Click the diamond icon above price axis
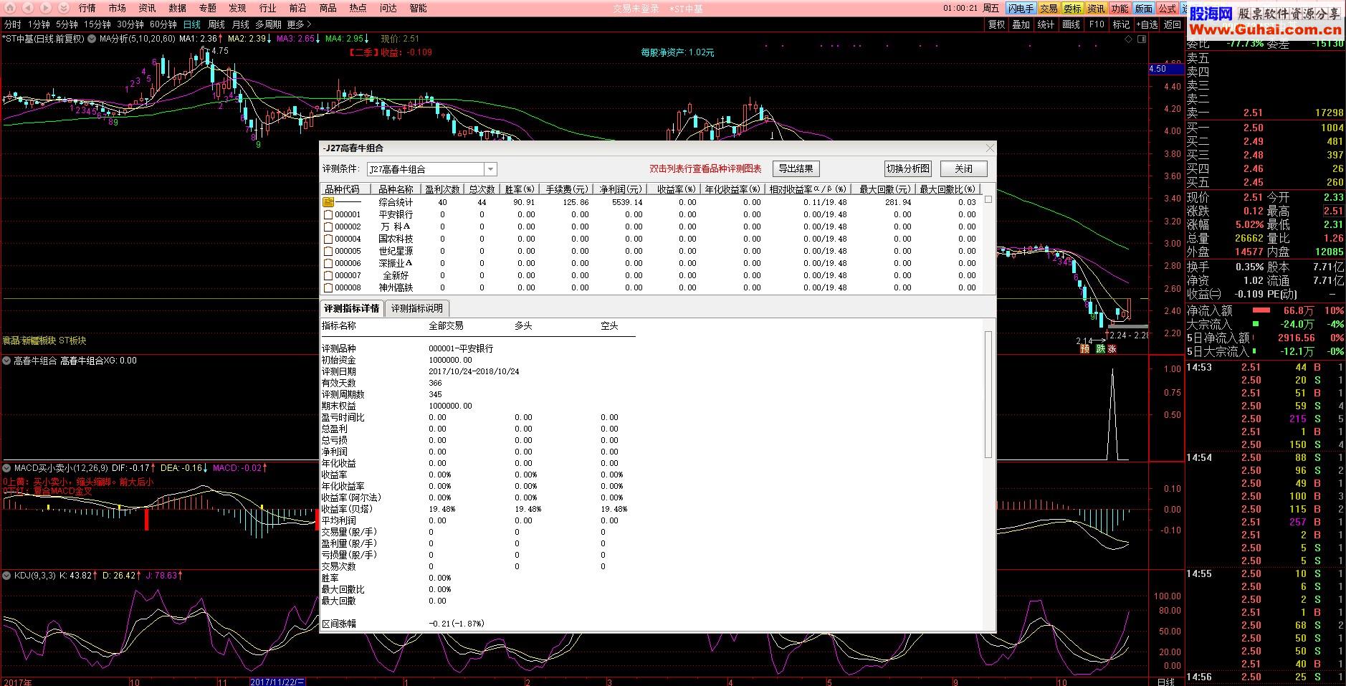Viewport: 1346px width, 686px height. [1130, 39]
